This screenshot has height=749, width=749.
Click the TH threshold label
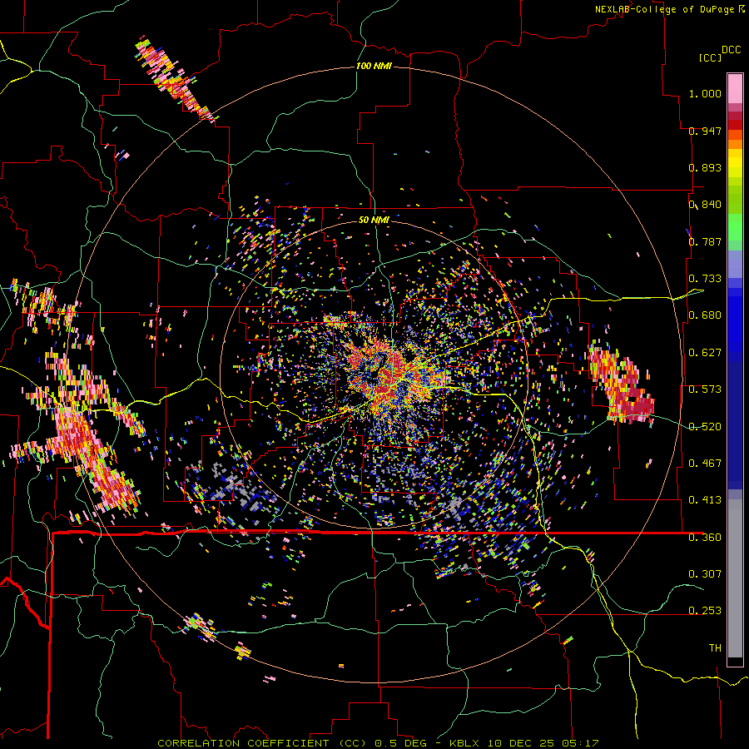pyautogui.click(x=715, y=648)
